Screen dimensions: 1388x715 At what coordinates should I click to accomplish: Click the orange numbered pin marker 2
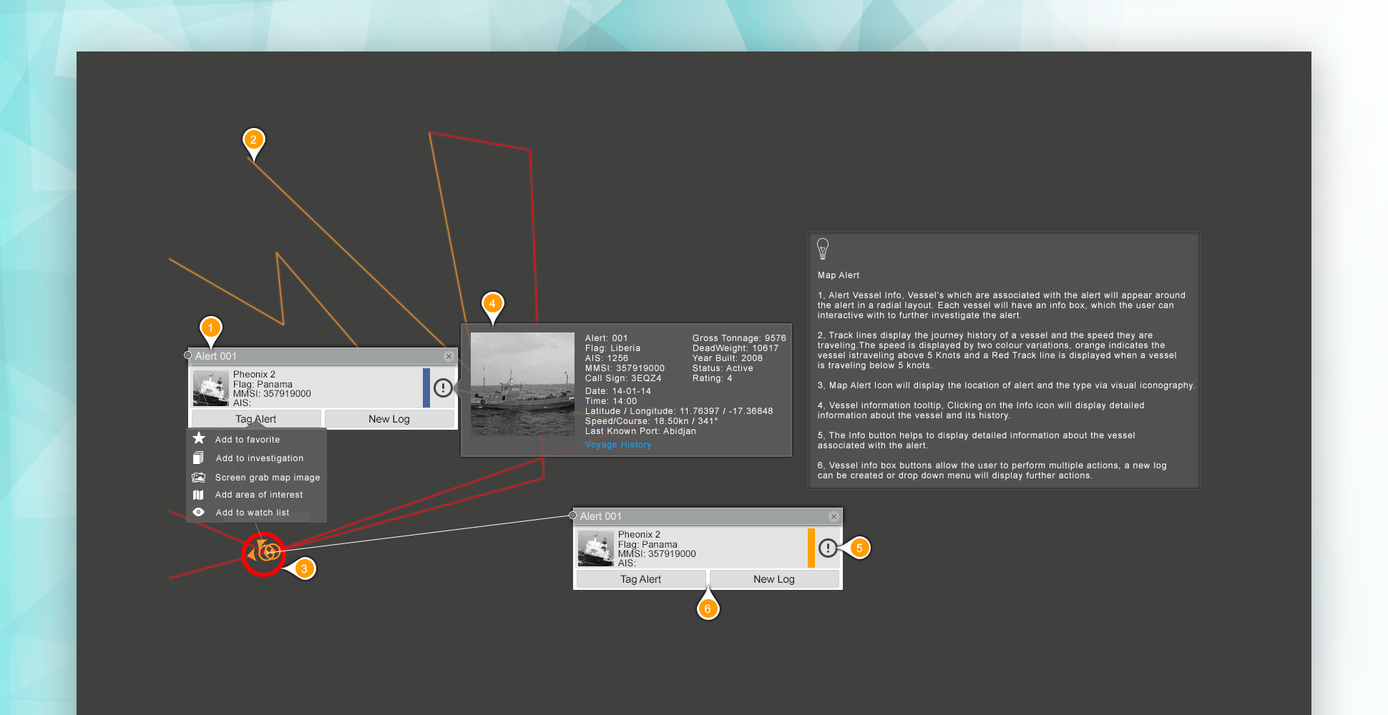[x=253, y=140]
